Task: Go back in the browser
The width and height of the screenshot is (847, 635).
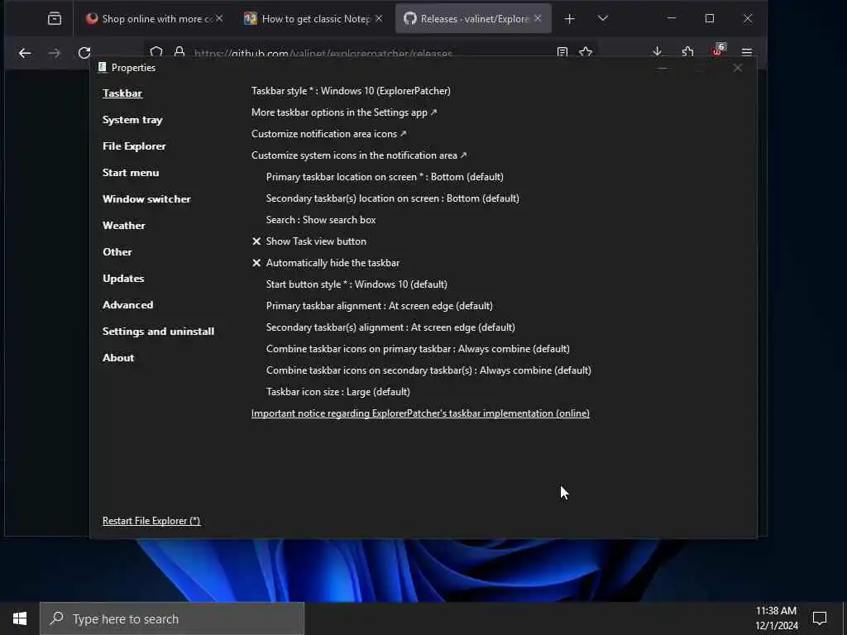Action: click(x=25, y=53)
